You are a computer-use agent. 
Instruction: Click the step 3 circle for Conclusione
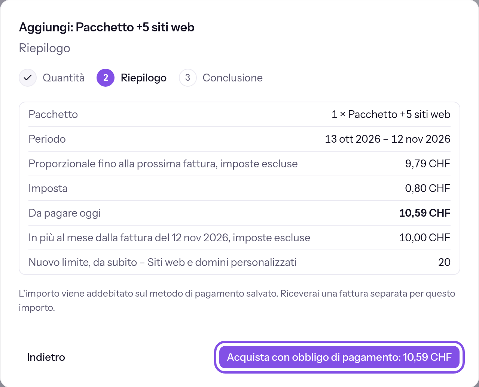click(188, 78)
